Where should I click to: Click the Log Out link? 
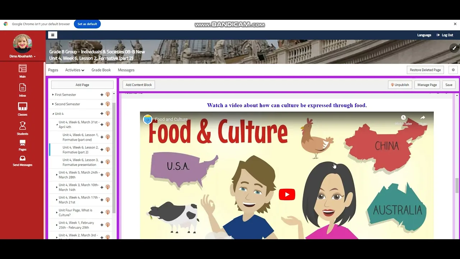point(445,35)
